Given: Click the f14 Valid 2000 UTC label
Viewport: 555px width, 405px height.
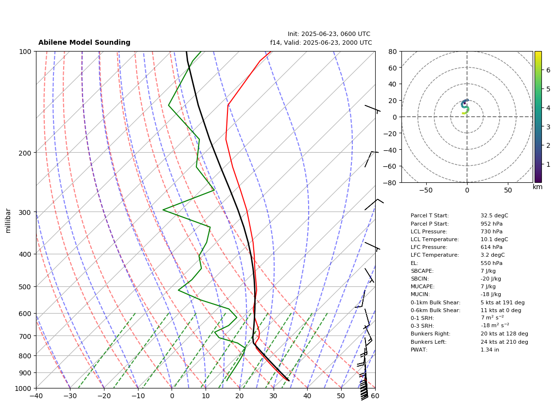Looking at the screenshot, I should tap(321, 43).
